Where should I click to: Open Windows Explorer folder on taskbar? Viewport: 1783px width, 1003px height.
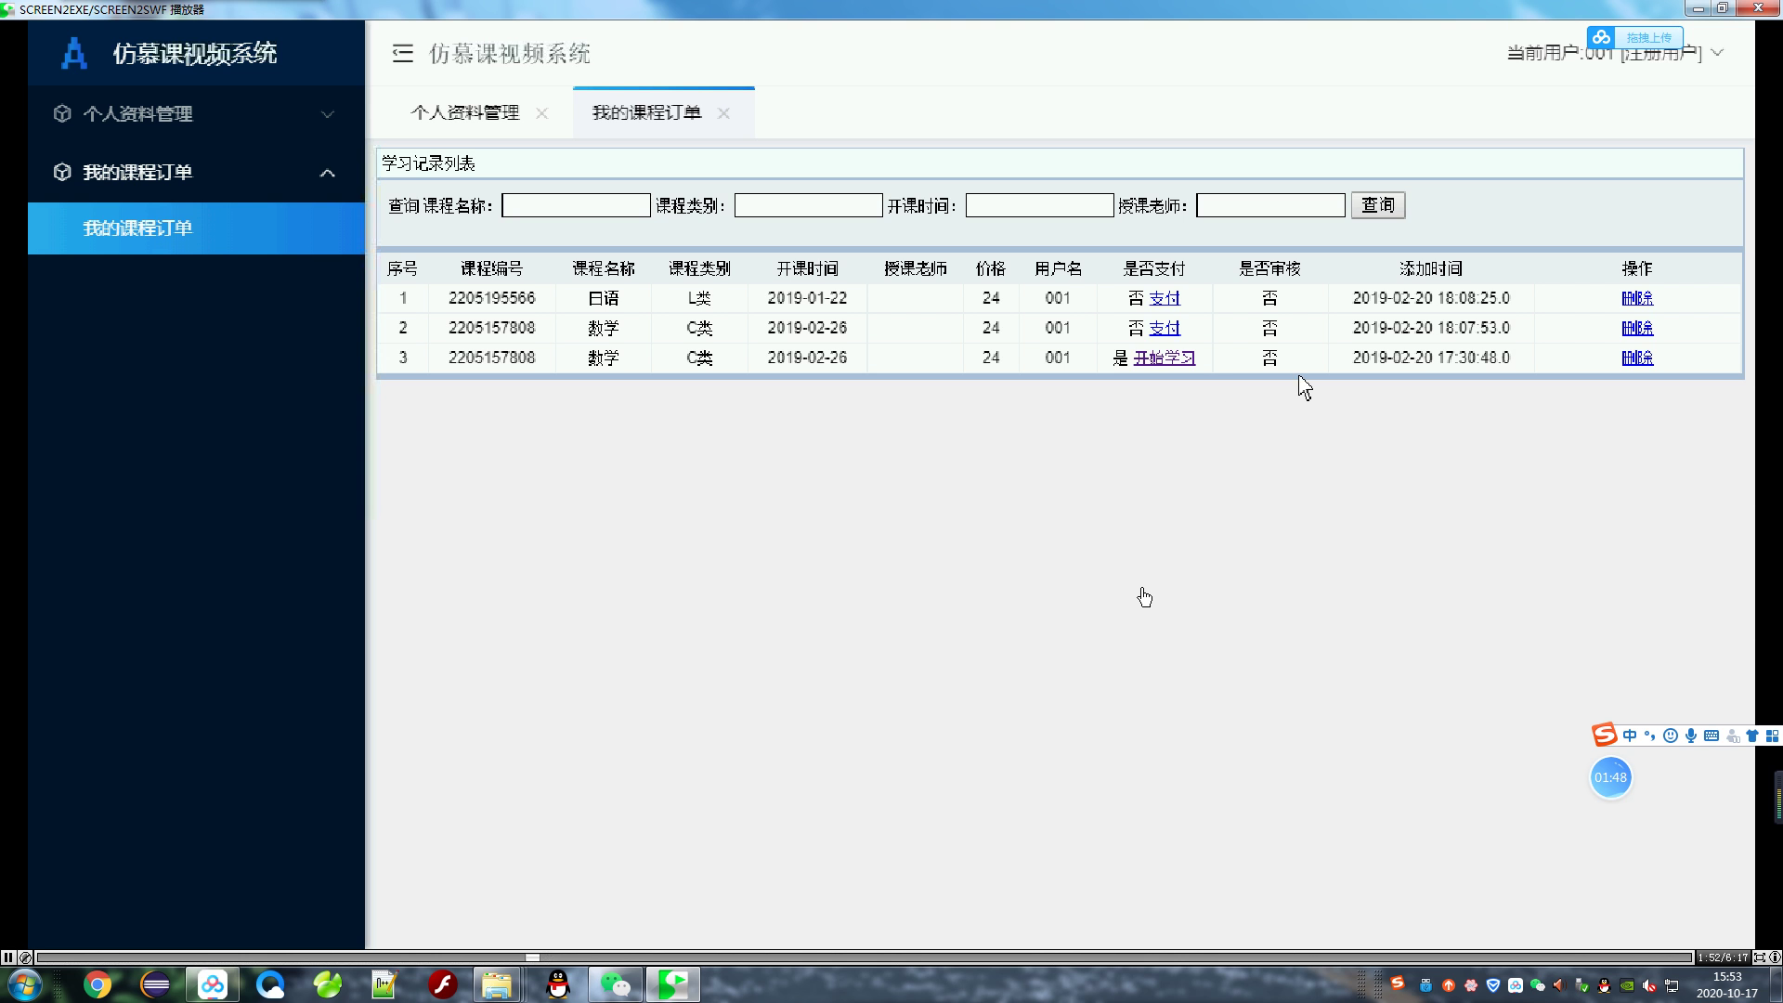pyautogui.click(x=497, y=984)
